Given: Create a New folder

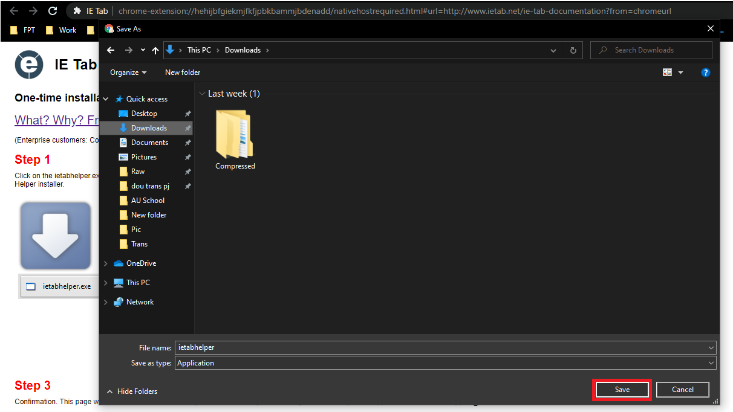Looking at the screenshot, I should coord(183,72).
